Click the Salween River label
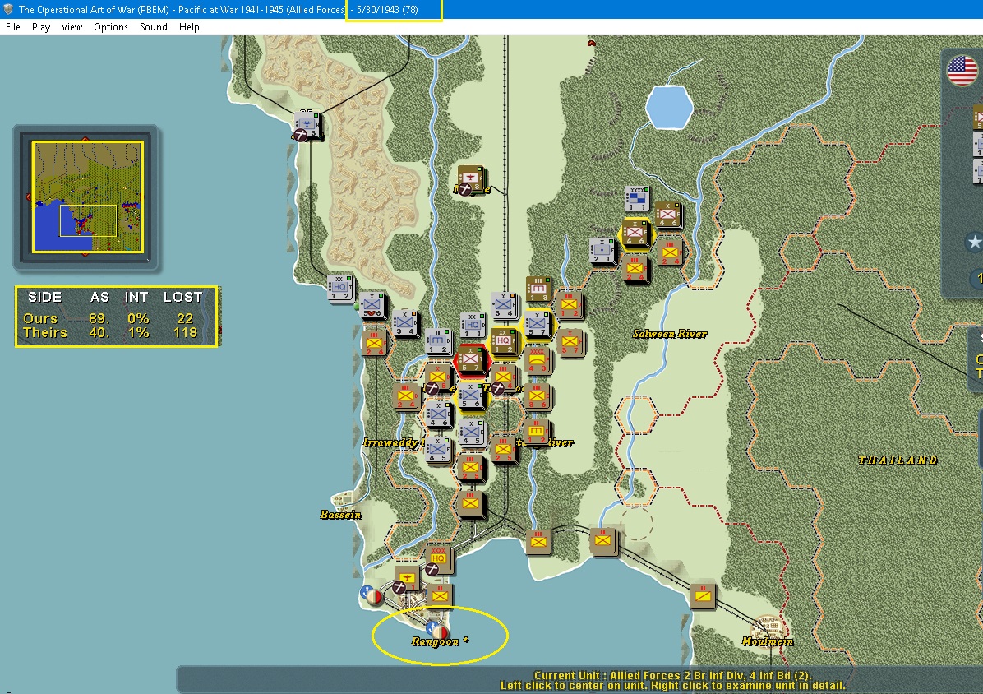The width and height of the screenshot is (983, 694). click(670, 334)
